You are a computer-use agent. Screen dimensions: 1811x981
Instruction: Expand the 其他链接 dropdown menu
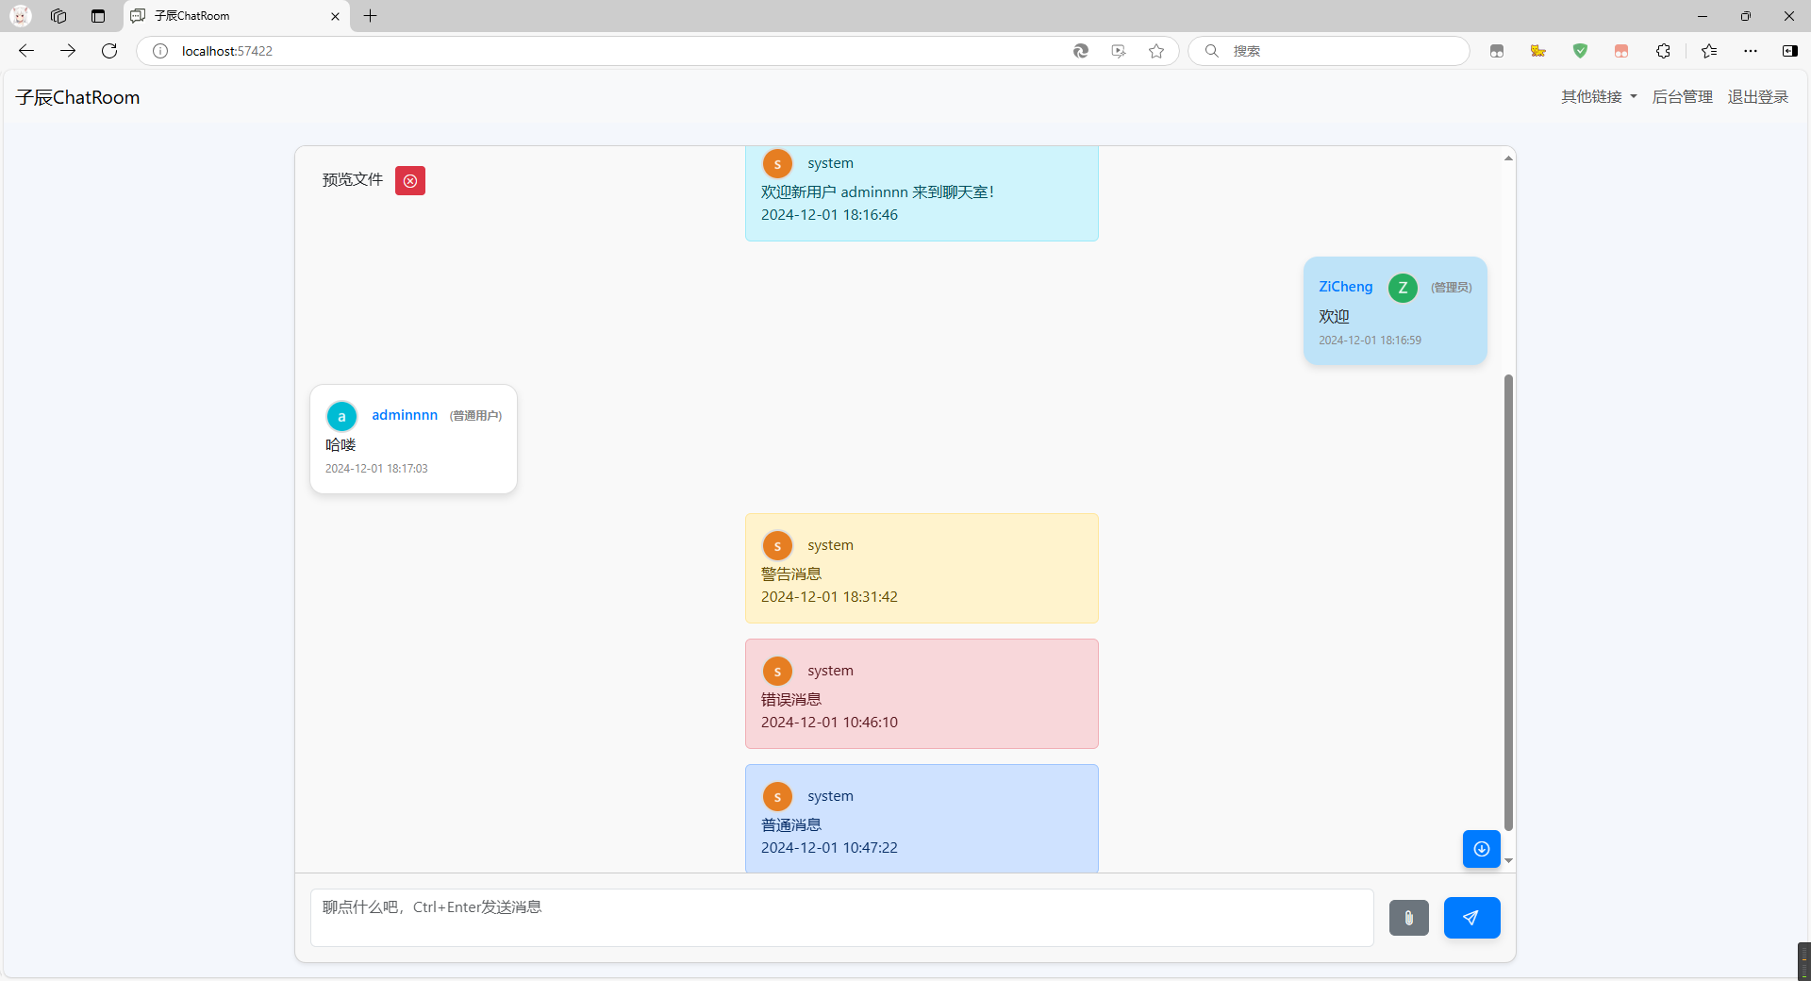pyautogui.click(x=1599, y=97)
